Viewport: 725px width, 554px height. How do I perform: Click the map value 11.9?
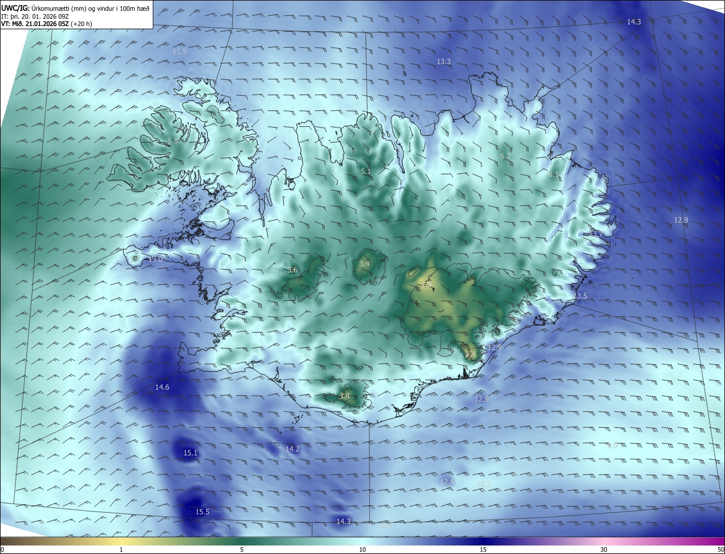point(180,51)
